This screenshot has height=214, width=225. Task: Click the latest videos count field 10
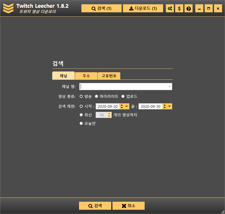pos(102,115)
